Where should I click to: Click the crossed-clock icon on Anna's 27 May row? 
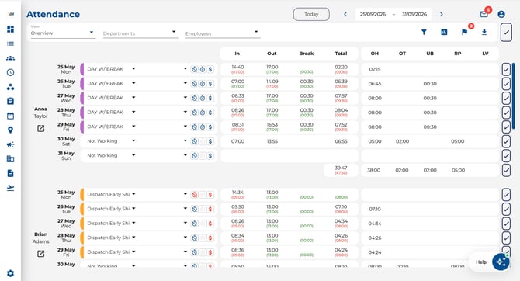[194, 99]
